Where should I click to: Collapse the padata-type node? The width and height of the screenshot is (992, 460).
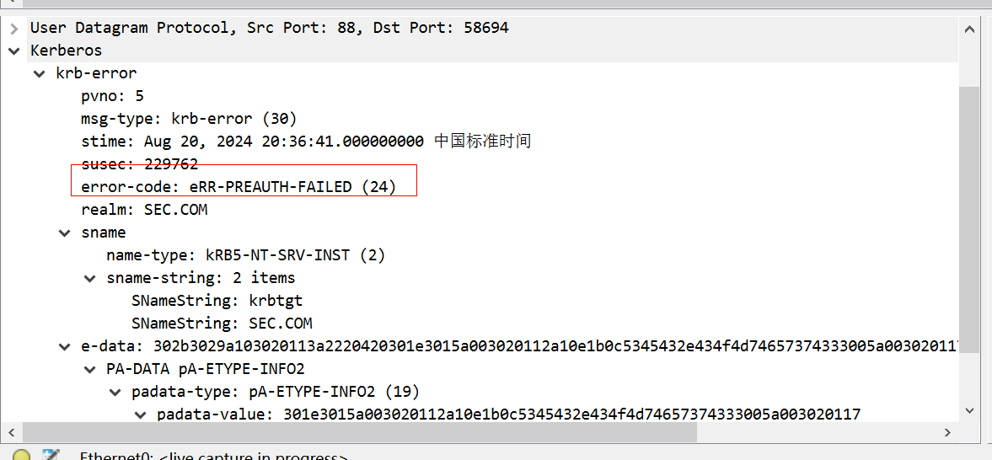click(x=115, y=392)
